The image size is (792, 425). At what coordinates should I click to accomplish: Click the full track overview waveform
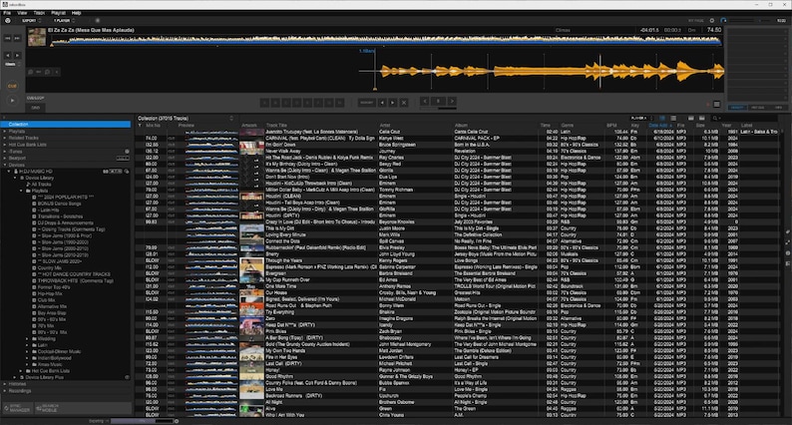coord(386,41)
